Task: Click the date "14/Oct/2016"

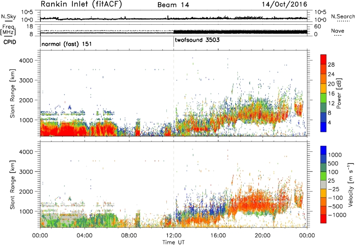Action: (x=284, y=4)
